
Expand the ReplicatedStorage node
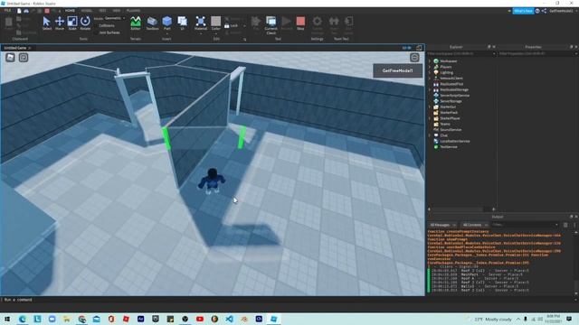(x=430, y=89)
